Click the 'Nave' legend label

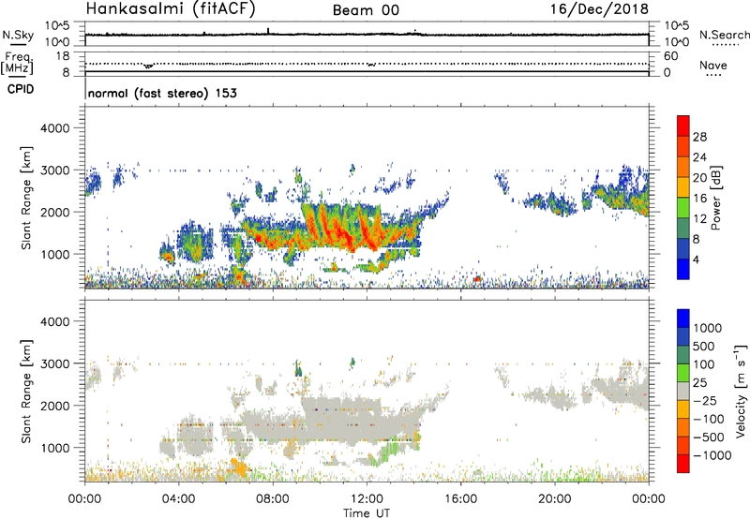tap(712, 65)
